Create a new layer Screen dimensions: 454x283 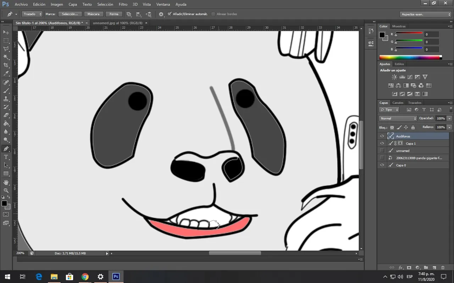(x=434, y=268)
